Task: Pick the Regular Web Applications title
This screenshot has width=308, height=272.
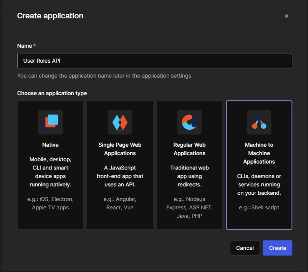Action: [x=189, y=149]
